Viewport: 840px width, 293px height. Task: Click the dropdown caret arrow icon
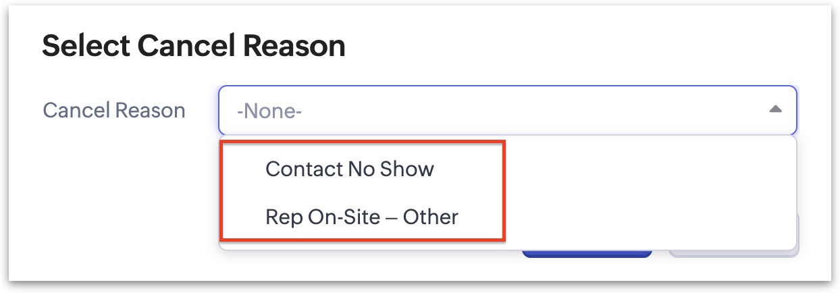point(775,109)
